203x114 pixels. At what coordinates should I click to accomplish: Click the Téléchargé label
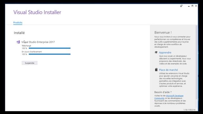click(26, 46)
